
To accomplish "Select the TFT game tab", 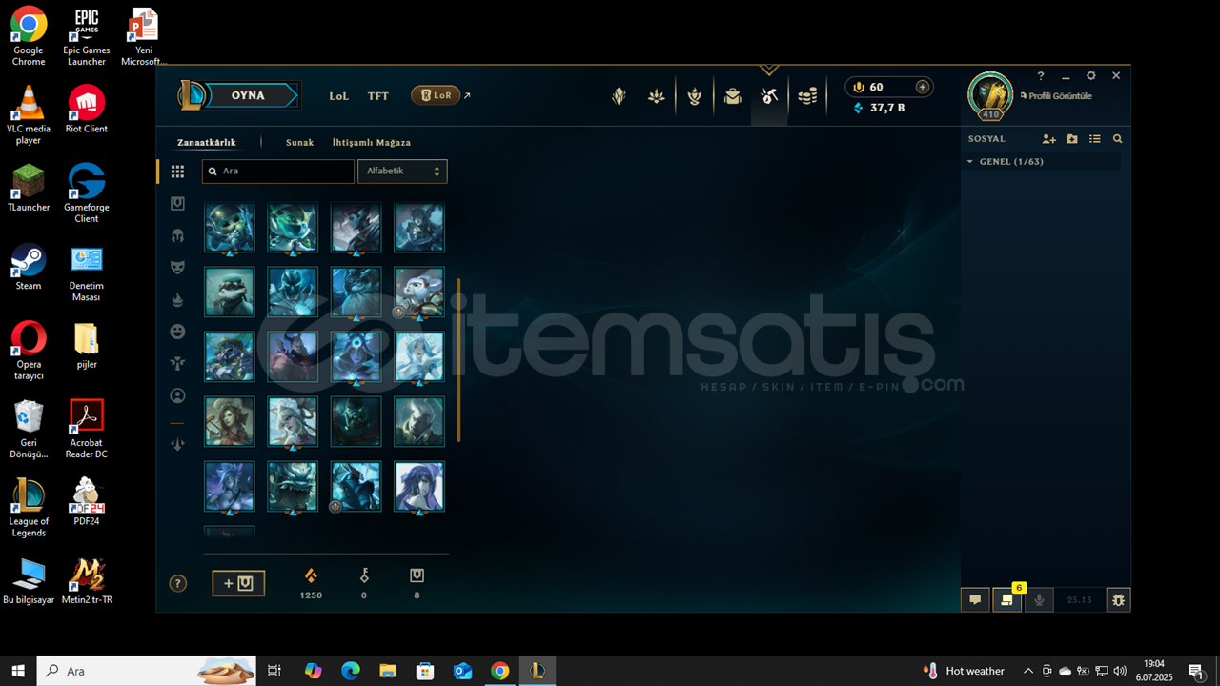I will tap(378, 96).
